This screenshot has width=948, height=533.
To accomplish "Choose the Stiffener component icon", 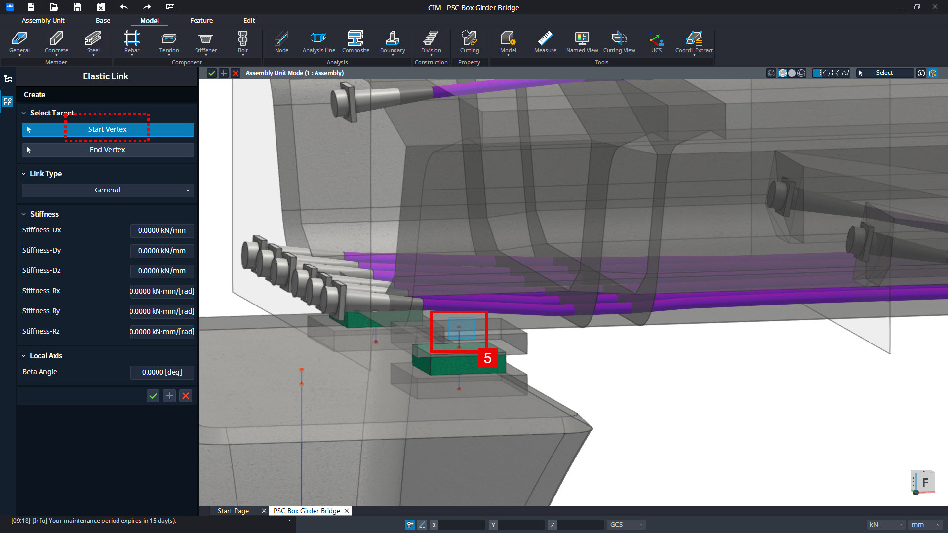I will 206,42.
